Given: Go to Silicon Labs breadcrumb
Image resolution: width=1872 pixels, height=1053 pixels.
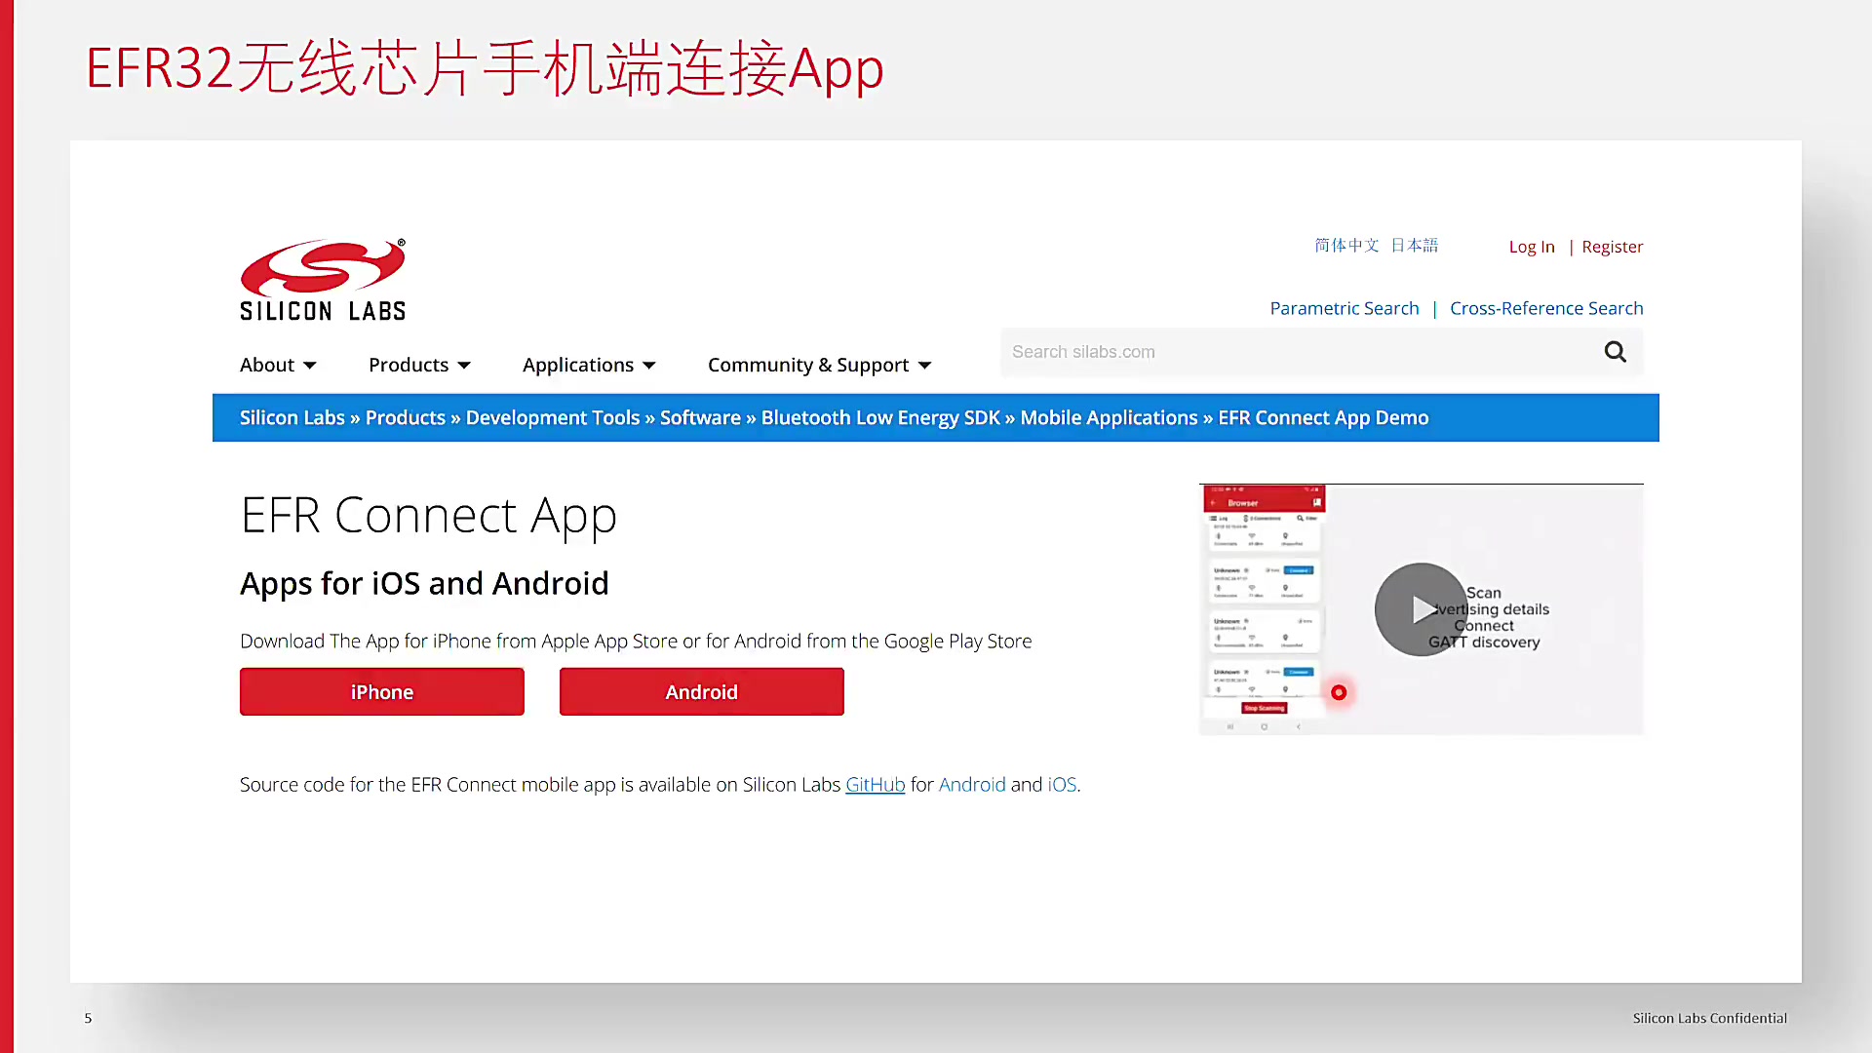Looking at the screenshot, I should (x=292, y=417).
